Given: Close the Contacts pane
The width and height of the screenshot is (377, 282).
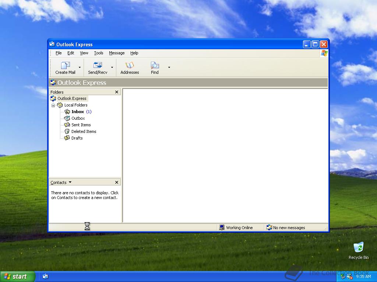Looking at the screenshot, I should [x=117, y=182].
